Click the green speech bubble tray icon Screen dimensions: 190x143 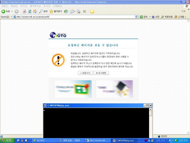[176, 140]
